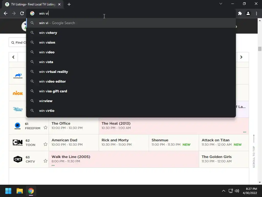Show later times with right chevron

241,57
